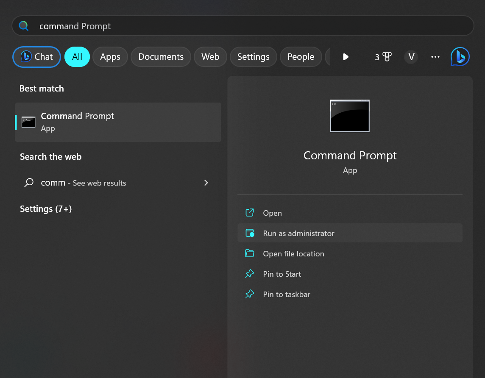The width and height of the screenshot is (485, 378).
Task: Expand comm web results chevron
Action: [206, 183]
